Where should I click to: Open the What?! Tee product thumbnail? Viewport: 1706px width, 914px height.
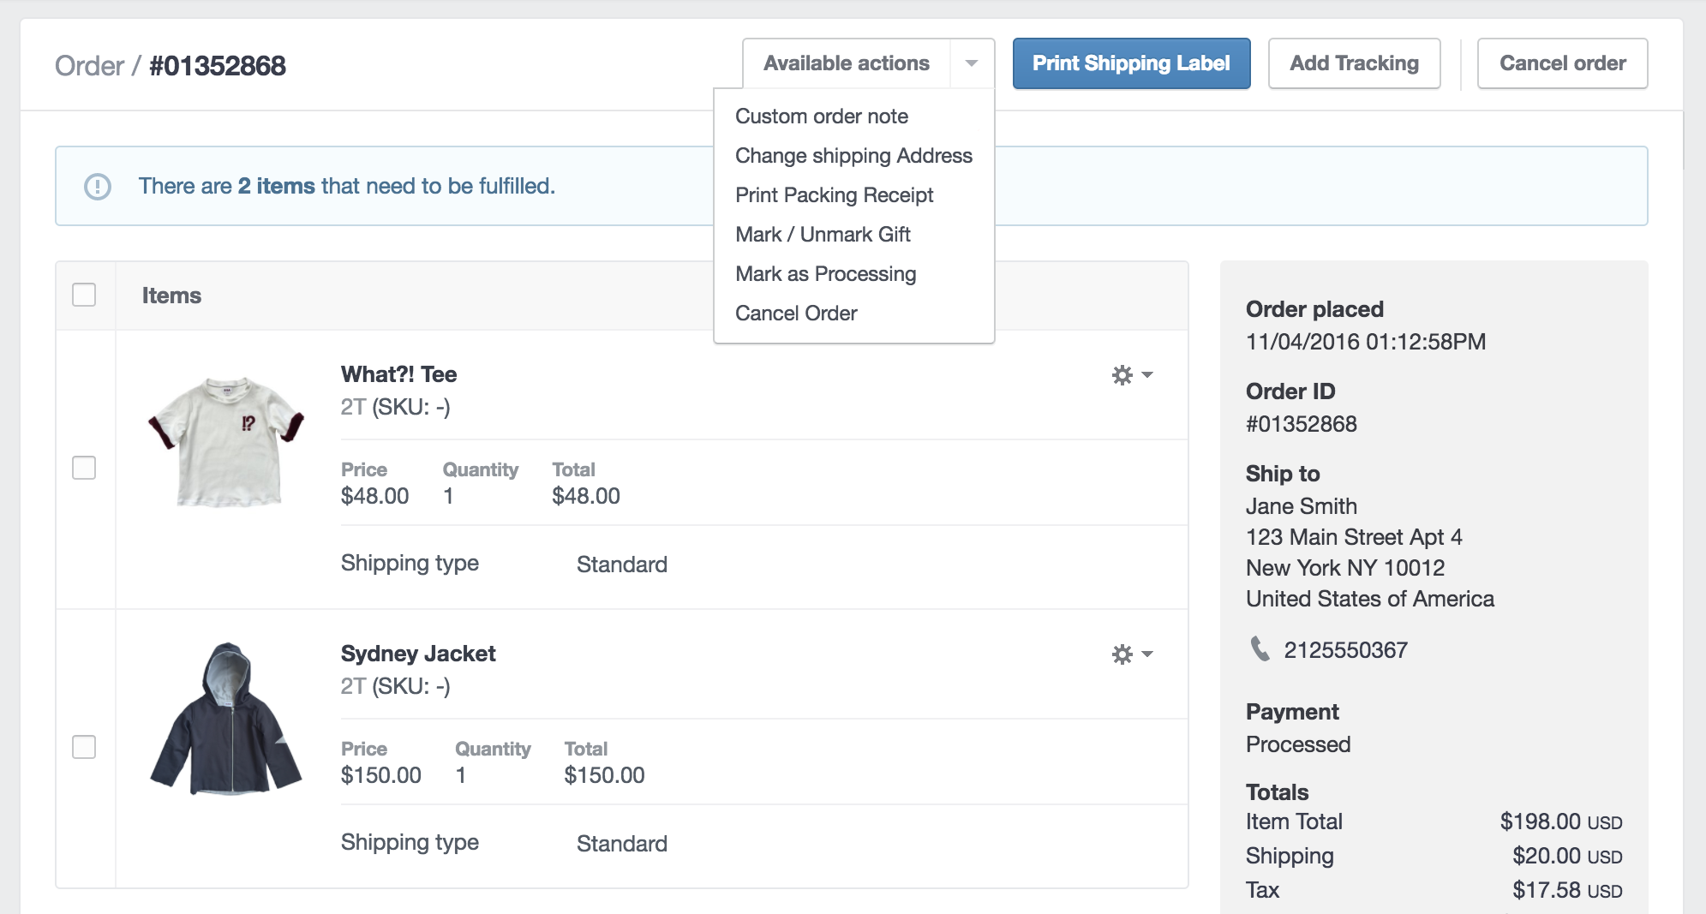(226, 441)
